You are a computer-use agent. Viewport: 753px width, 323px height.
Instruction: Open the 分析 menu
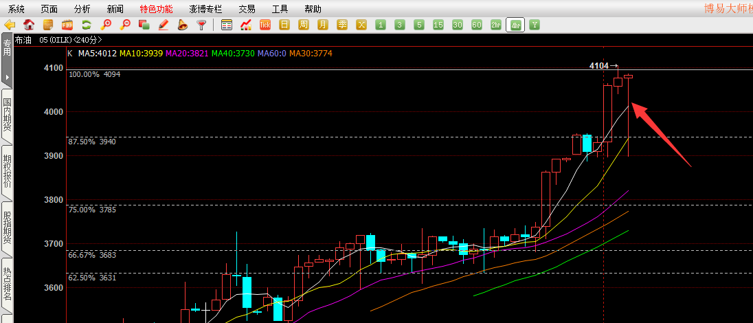82,9
